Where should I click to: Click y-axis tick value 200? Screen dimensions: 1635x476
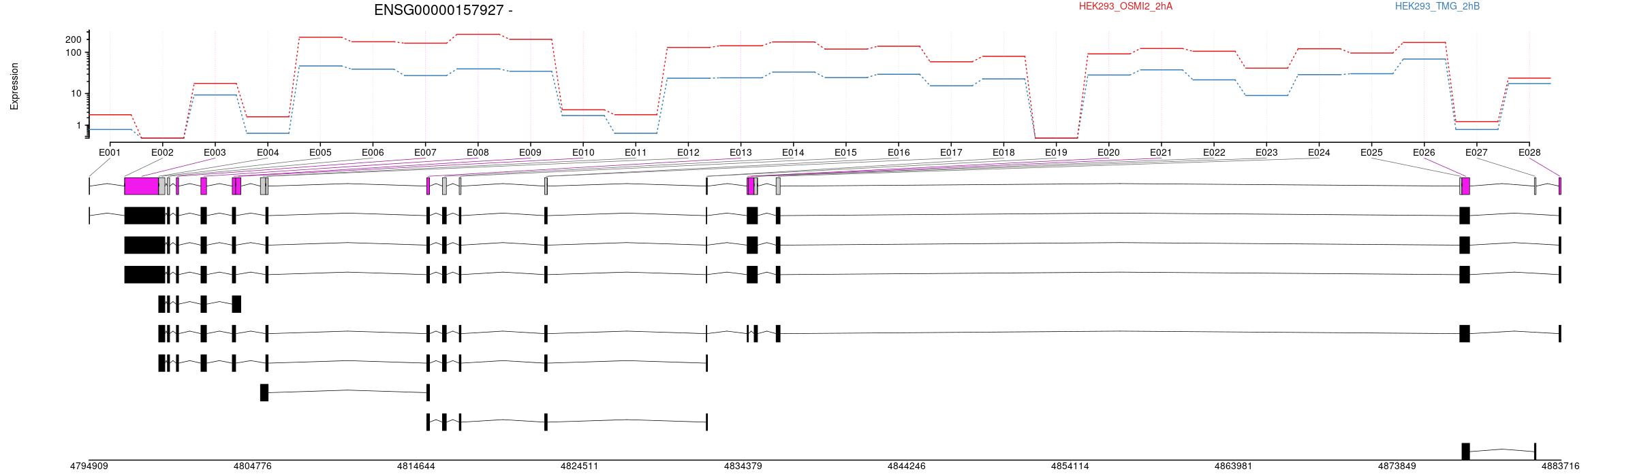tap(74, 39)
